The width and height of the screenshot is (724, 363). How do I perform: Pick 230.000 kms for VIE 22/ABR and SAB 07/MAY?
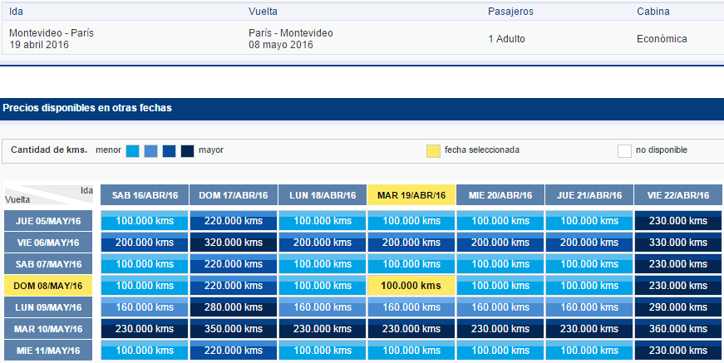677,264
